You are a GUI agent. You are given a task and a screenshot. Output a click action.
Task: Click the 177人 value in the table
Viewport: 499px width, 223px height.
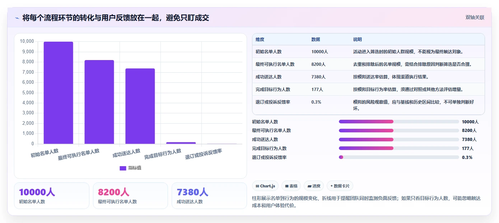(317, 90)
